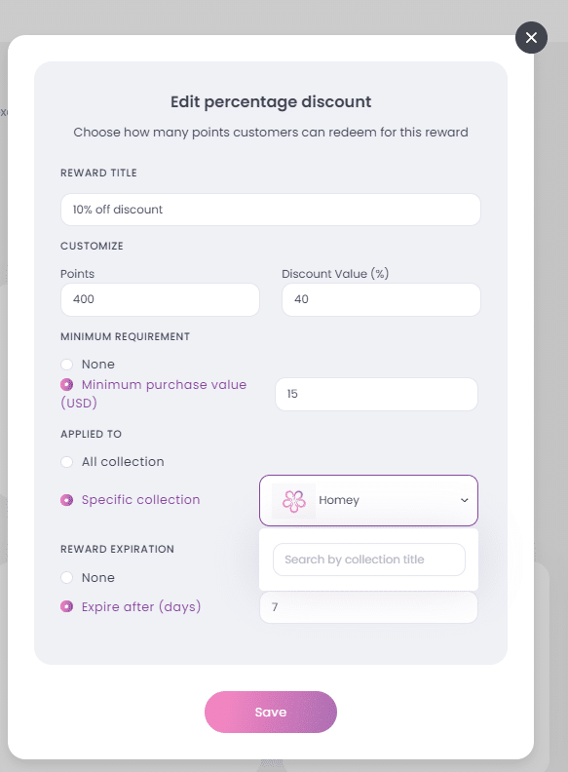Select None radio under Minimum Requirement
568x772 pixels.
(x=67, y=365)
